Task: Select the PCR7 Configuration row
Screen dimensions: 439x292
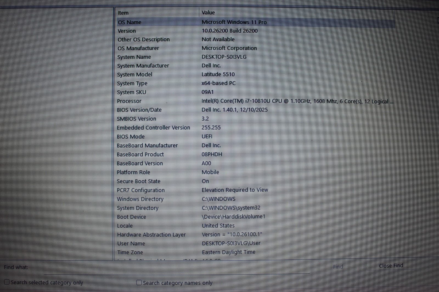Action: 256,190
